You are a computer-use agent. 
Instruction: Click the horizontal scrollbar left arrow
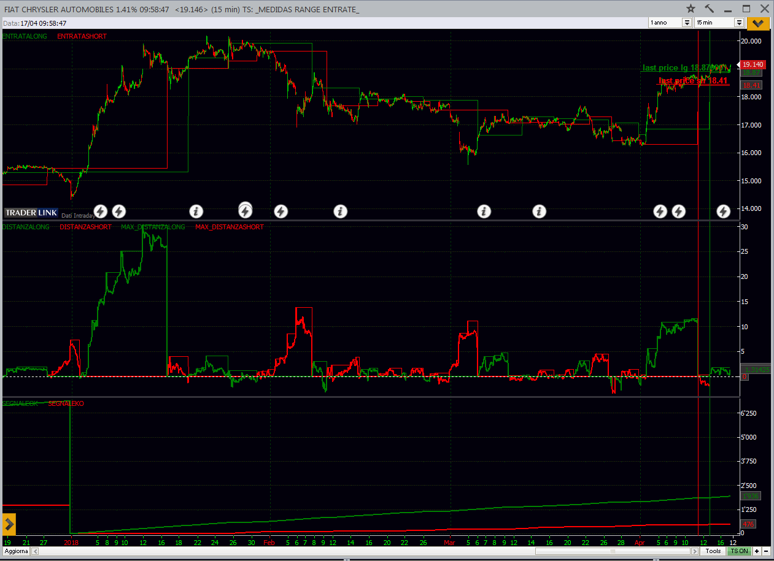tap(35, 551)
